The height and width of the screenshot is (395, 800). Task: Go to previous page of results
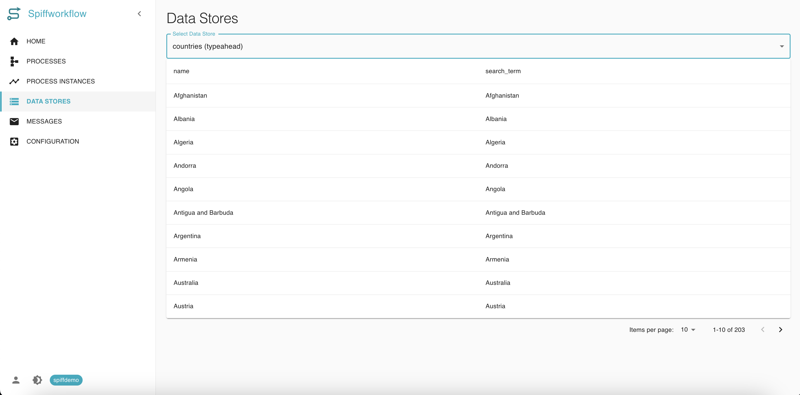762,329
